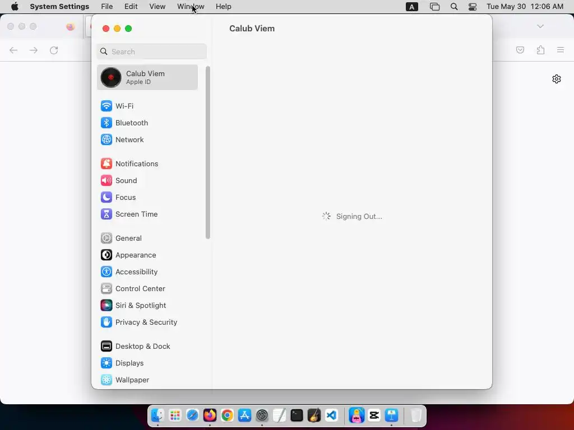Open Bluetooth settings pane
The height and width of the screenshot is (430, 574).
point(147,123)
